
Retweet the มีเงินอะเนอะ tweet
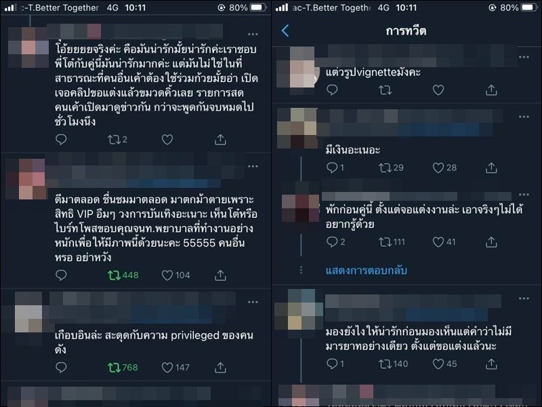[x=391, y=168]
